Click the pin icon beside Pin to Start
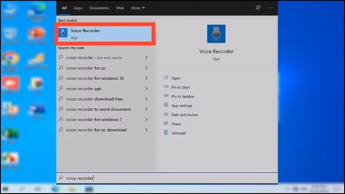 point(166,87)
